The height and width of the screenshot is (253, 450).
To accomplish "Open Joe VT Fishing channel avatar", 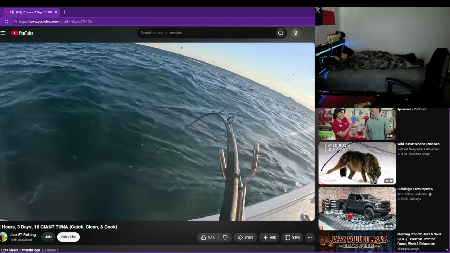I will 4,237.
